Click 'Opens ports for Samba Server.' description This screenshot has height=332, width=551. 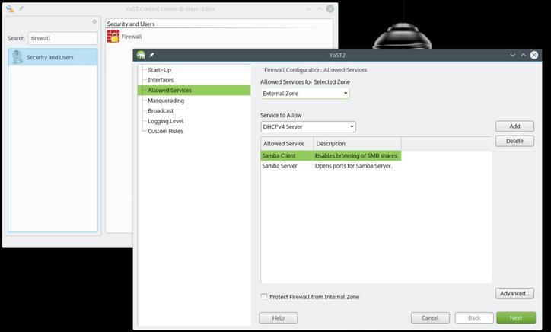coord(354,166)
